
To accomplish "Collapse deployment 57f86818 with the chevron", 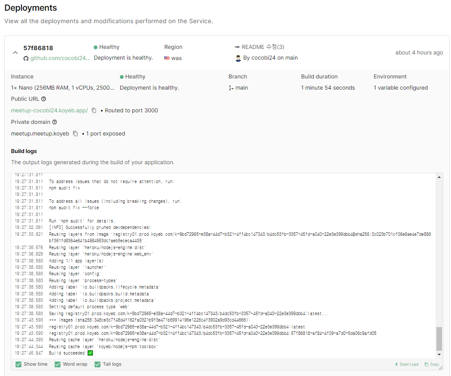I will pyautogui.click(x=15, y=53).
